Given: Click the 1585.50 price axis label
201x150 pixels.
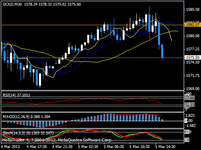Looking at the screenshot, I should [193, 10].
